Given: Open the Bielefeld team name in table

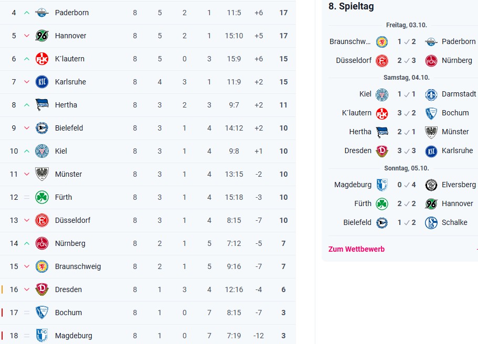Looking at the screenshot, I should 69,128.
